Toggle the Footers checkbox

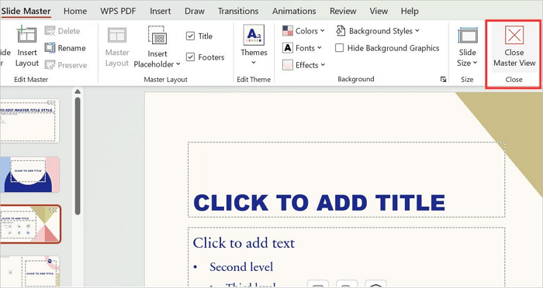[191, 57]
